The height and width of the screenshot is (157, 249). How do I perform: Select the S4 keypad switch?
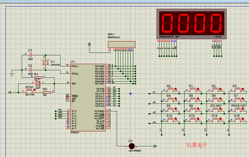pos(171,100)
